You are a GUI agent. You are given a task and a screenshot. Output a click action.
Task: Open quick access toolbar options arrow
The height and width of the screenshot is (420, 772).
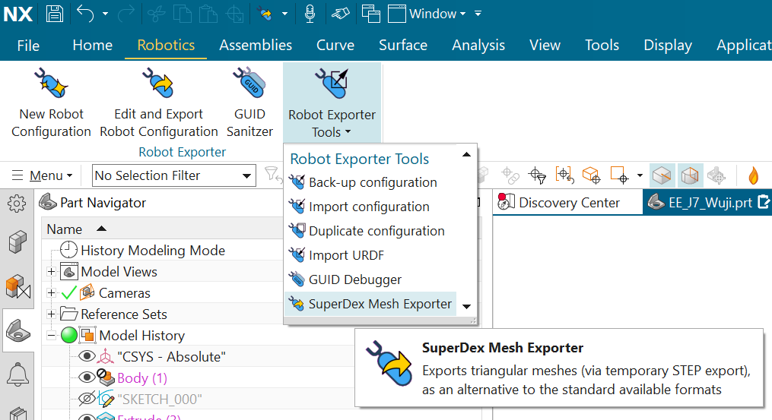coord(478,14)
